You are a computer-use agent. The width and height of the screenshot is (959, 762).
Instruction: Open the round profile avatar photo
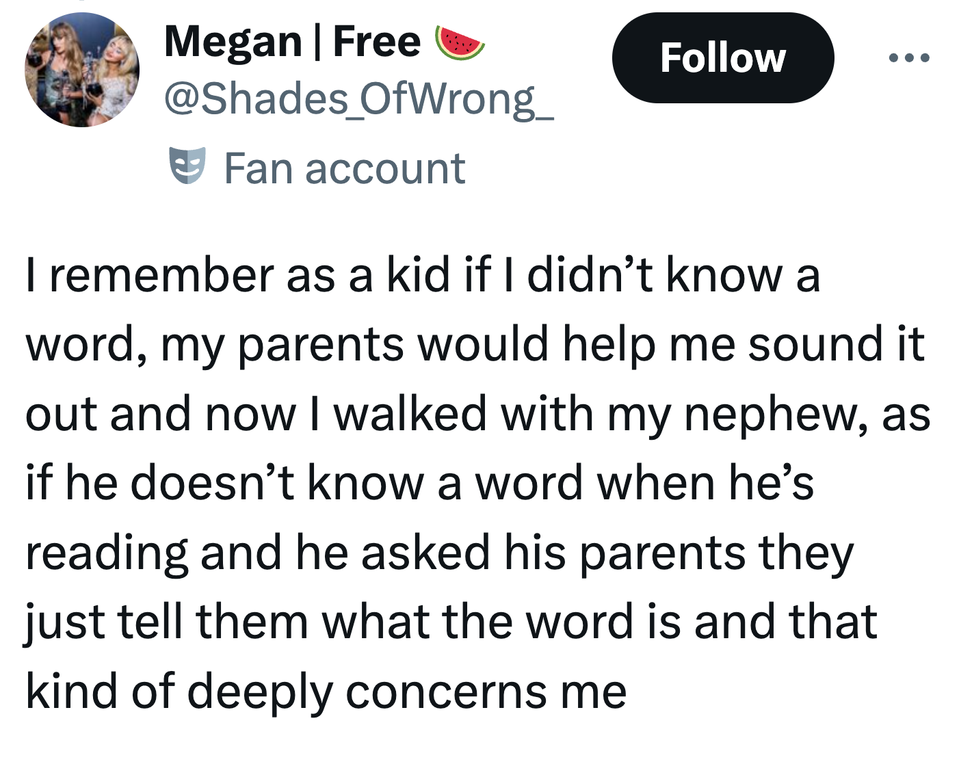82,70
